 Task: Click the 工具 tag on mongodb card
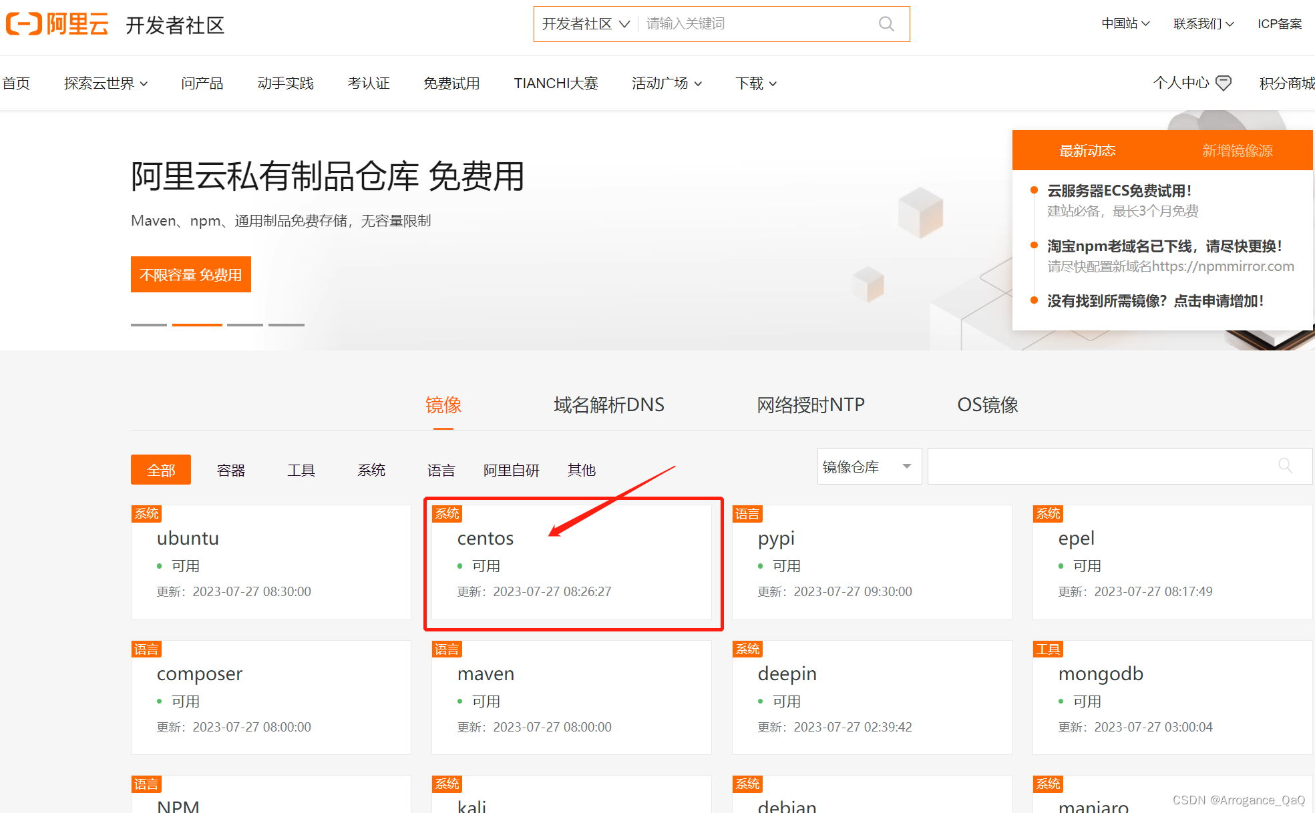point(1048,649)
